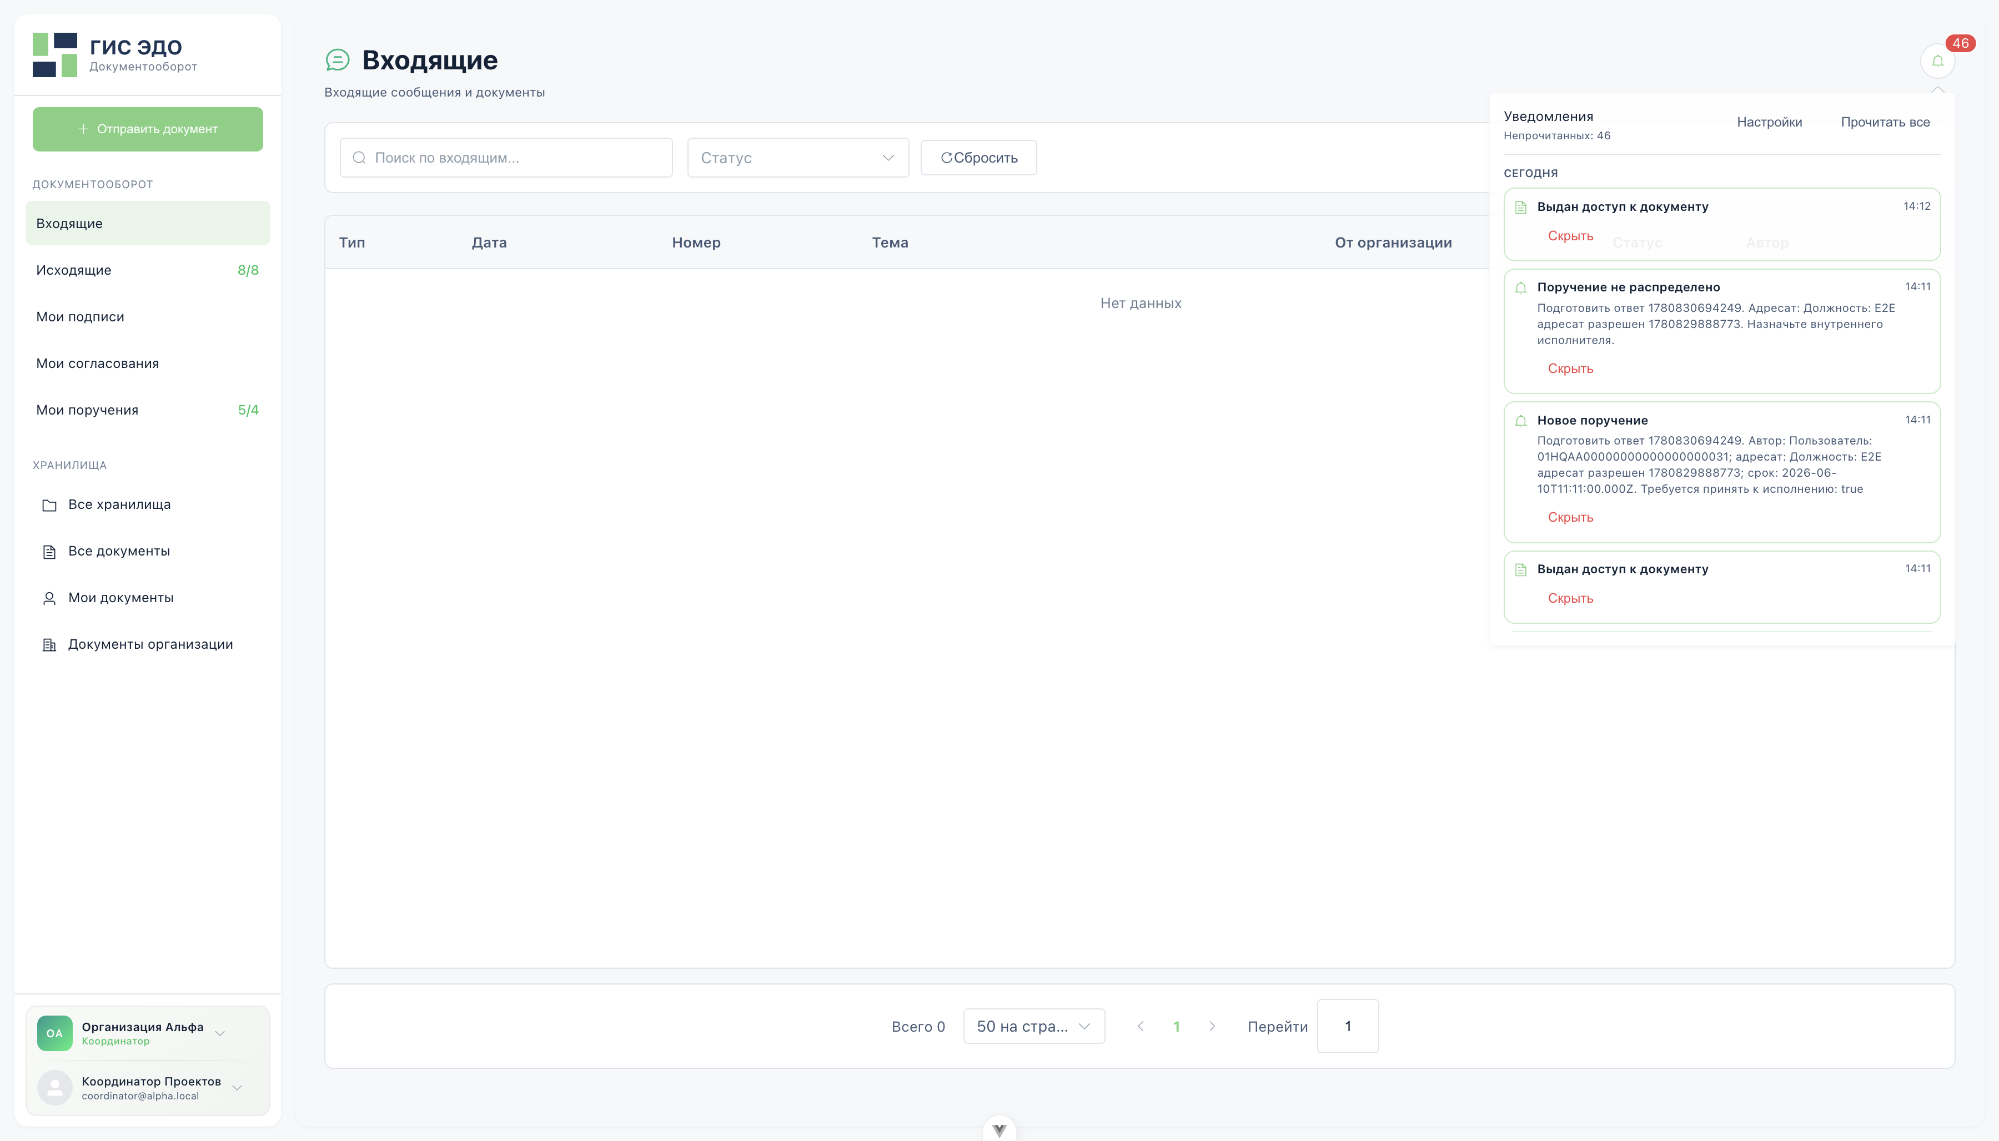The image size is (1999, 1141).
Task: Go to Мои согласования
Action: (x=148, y=363)
